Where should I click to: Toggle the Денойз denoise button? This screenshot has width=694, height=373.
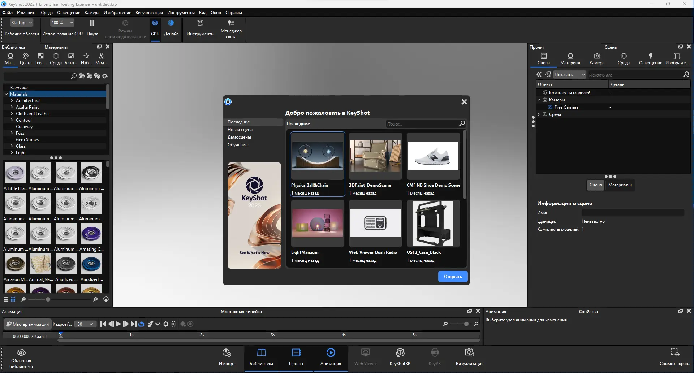[171, 23]
